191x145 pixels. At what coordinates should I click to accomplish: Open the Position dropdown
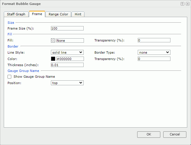[67, 83]
